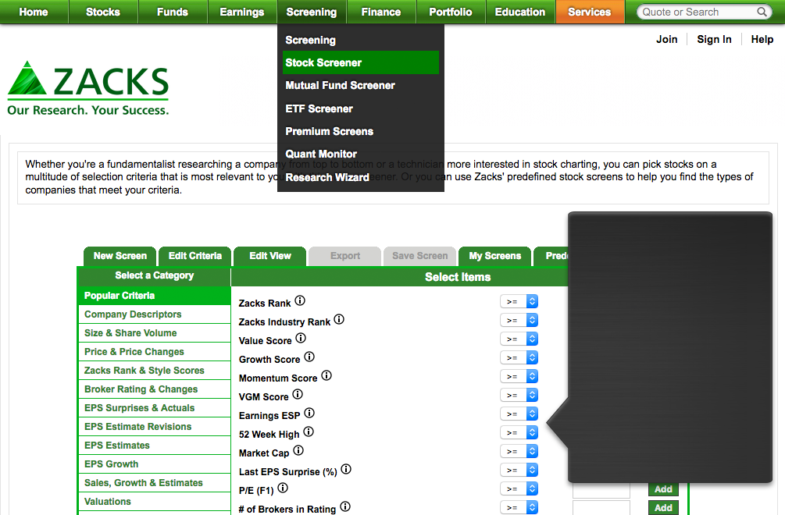This screenshot has height=515, width=785.
Task: Click the Add button for P/E (F1)
Action: (x=663, y=489)
